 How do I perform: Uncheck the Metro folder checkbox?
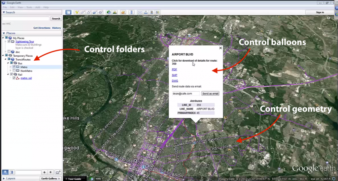coord(14,67)
